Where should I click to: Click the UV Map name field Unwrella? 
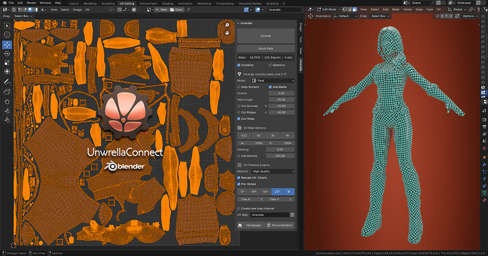point(270,215)
